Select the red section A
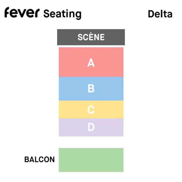 pyautogui.click(x=91, y=62)
